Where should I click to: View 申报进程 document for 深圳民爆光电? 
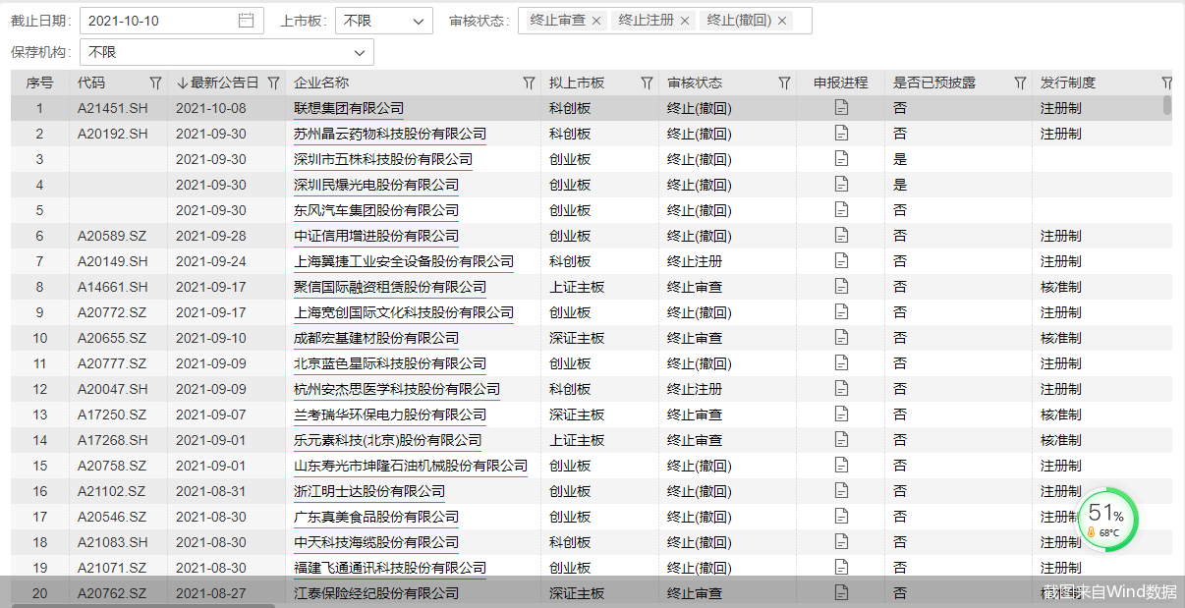tap(841, 185)
